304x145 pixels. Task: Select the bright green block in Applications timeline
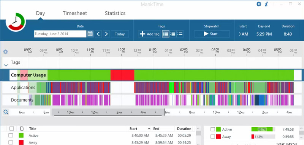(171, 88)
